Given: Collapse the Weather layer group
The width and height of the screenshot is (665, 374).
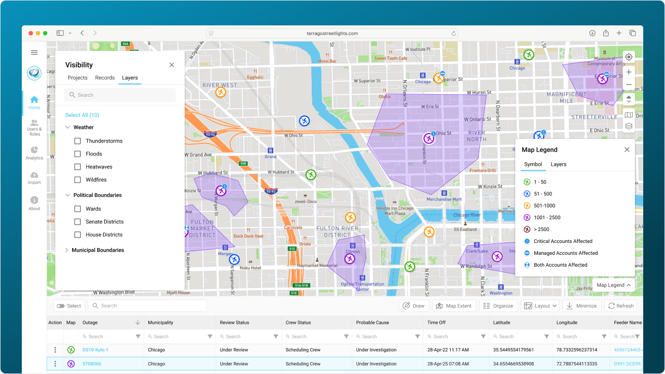Looking at the screenshot, I should tap(67, 127).
